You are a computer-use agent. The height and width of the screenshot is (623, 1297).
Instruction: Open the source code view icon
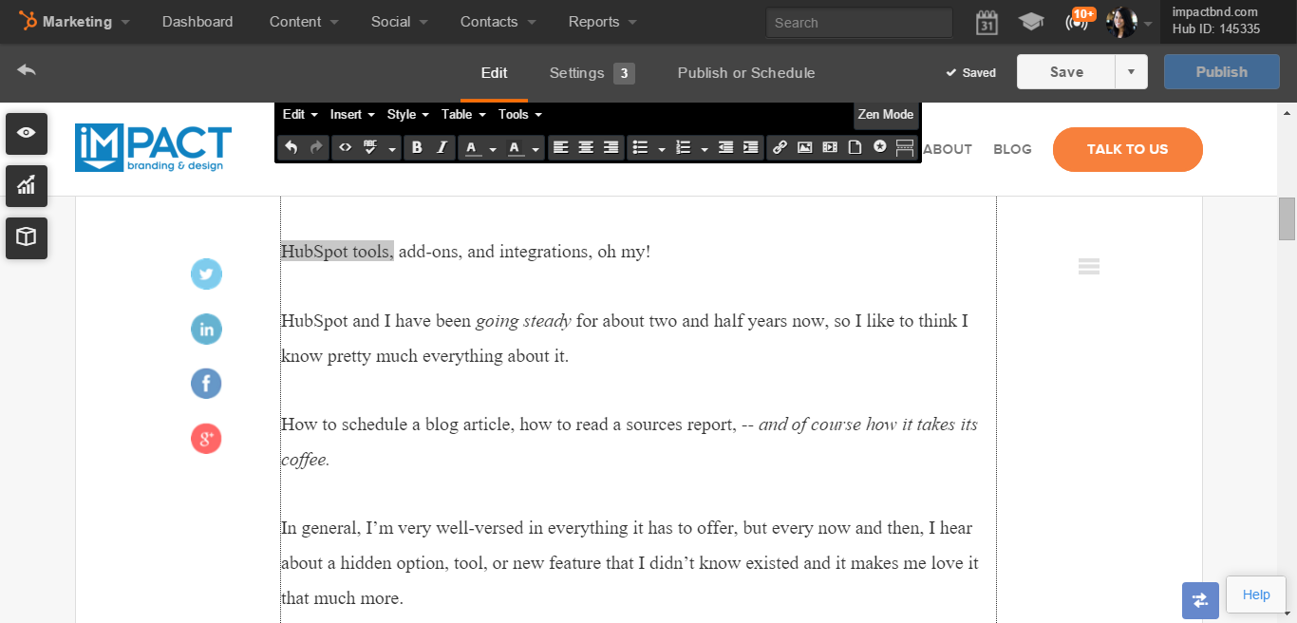pyautogui.click(x=346, y=147)
